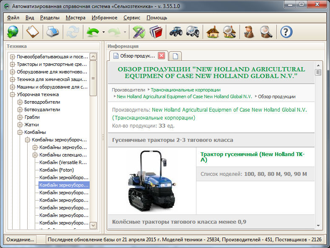Expand the Ботводробители tree node
The width and height of the screenshot is (330, 248).
pyautogui.click(x=20, y=102)
